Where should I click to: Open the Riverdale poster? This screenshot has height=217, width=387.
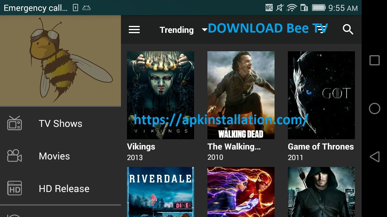pos(161,192)
